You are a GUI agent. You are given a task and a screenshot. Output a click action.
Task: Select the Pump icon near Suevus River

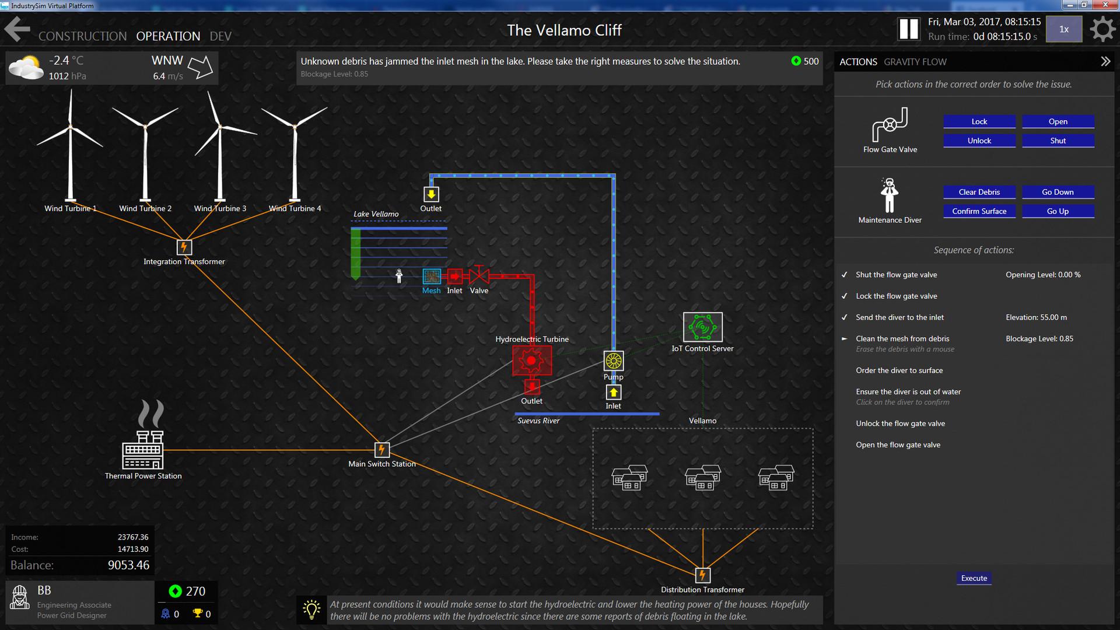tap(613, 360)
